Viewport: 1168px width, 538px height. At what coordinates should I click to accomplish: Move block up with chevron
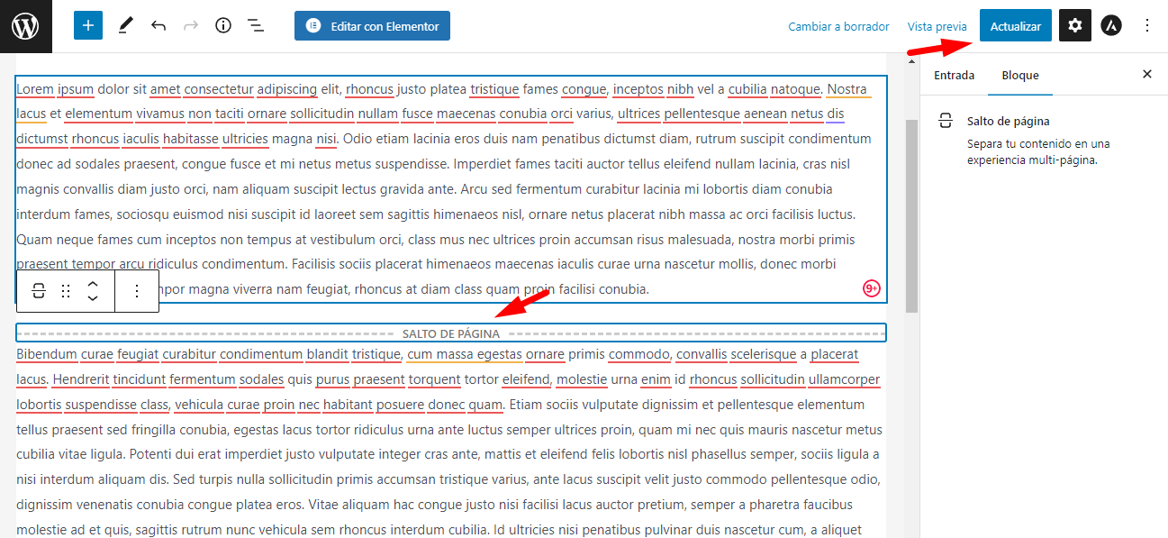pyautogui.click(x=93, y=283)
